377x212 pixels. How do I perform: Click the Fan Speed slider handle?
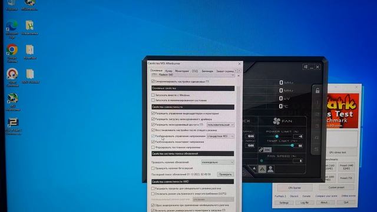click(x=262, y=161)
